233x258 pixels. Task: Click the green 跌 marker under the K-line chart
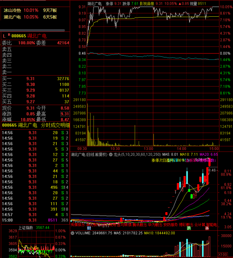(189, 228)
